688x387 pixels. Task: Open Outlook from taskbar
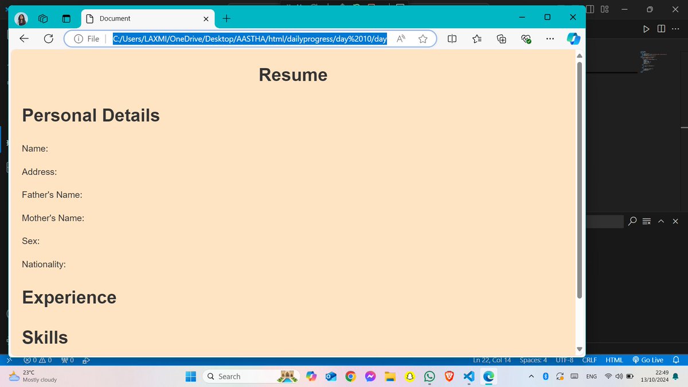pos(331,377)
